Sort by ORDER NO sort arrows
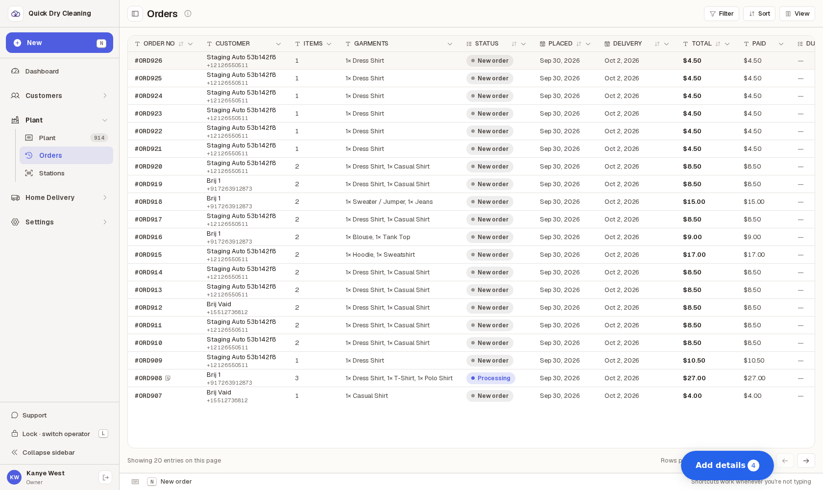Image resolution: width=823 pixels, height=490 pixels. (x=181, y=44)
